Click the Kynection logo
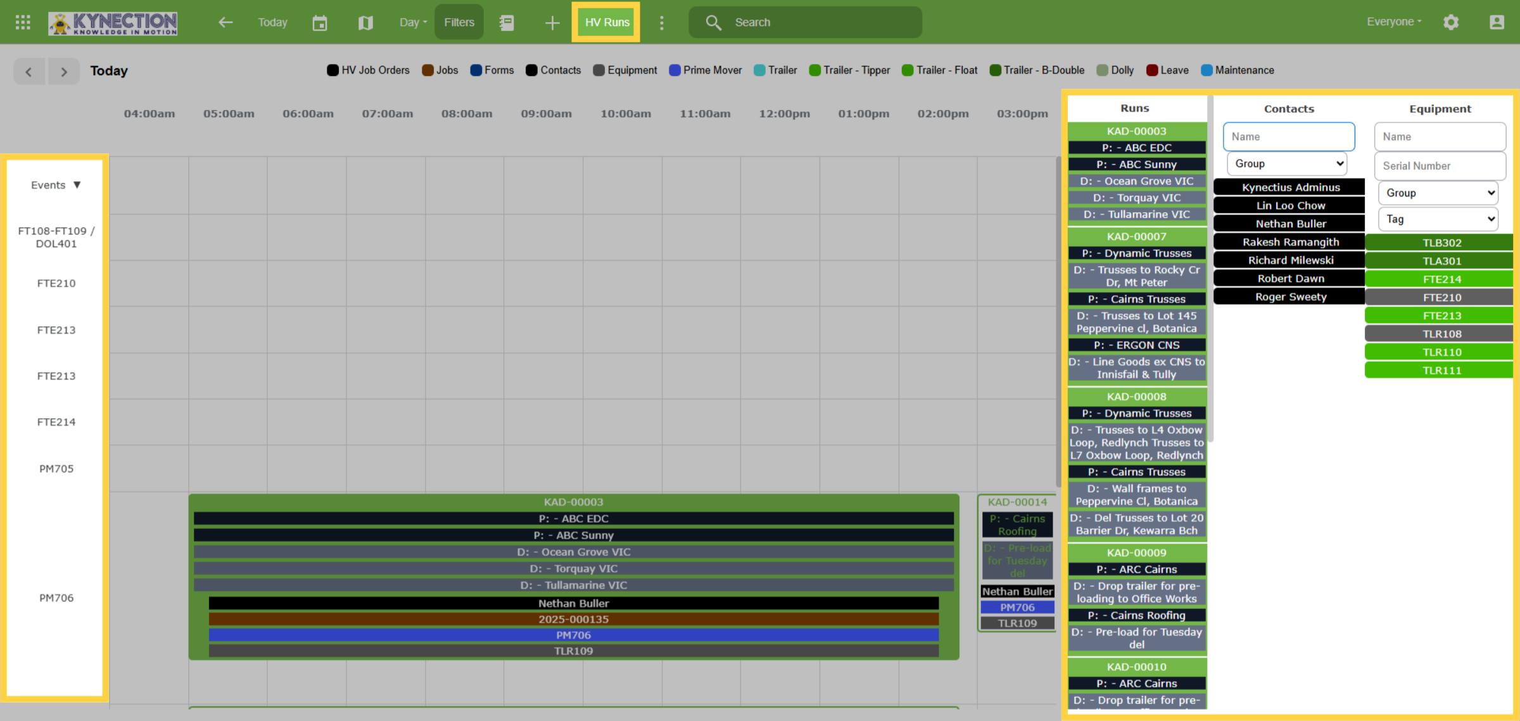Image resolution: width=1520 pixels, height=721 pixels. tap(113, 23)
